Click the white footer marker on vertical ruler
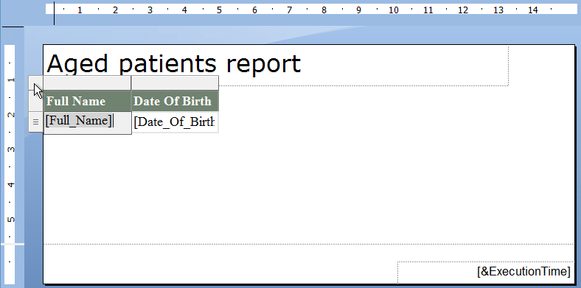 pyautogui.click(x=13, y=244)
